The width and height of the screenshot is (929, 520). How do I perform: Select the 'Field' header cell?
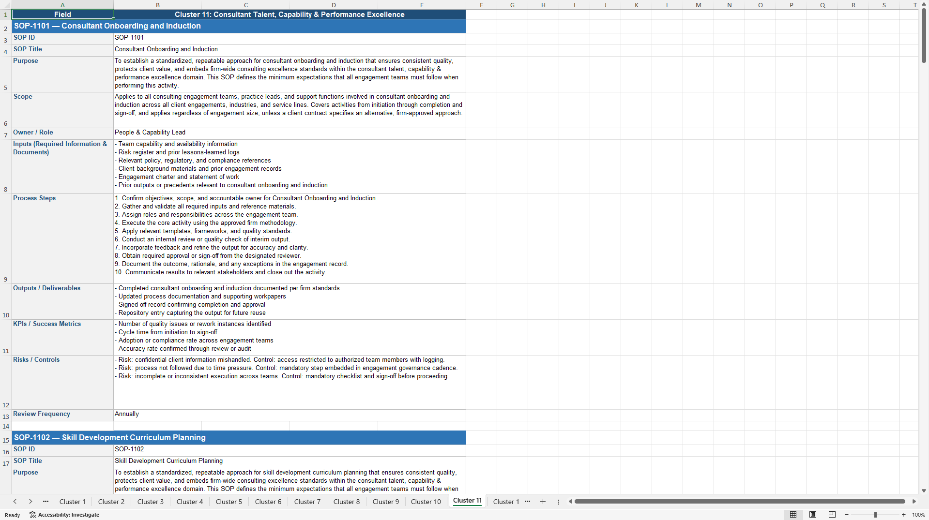point(62,15)
